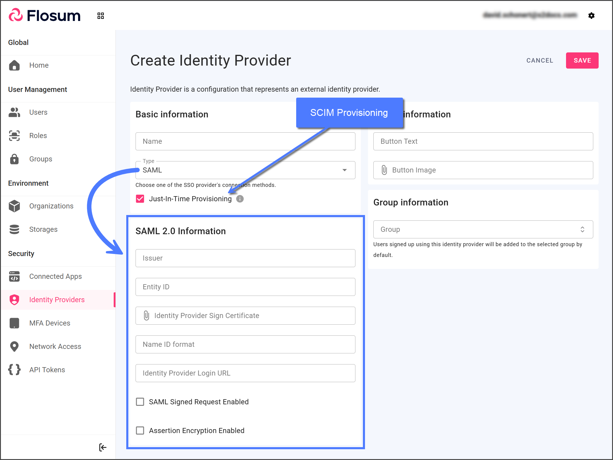613x460 pixels.
Task: Click the Issuer input field
Action: point(245,258)
